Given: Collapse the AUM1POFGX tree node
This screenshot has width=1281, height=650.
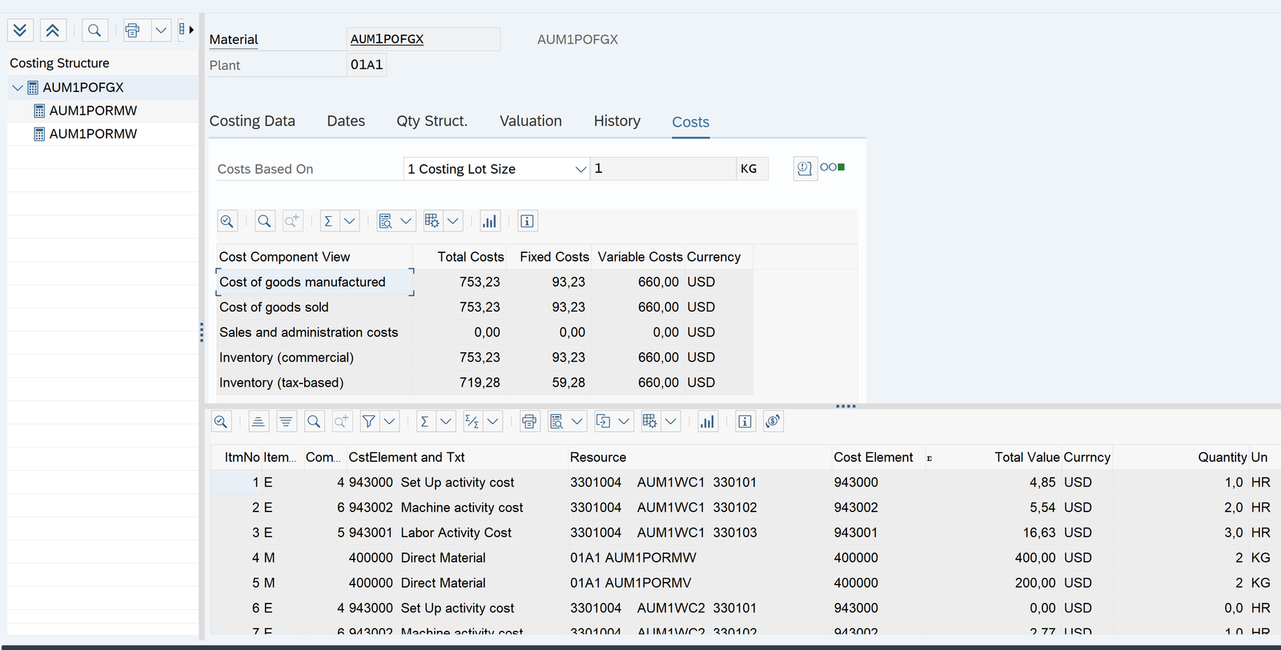Looking at the screenshot, I should (x=18, y=87).
